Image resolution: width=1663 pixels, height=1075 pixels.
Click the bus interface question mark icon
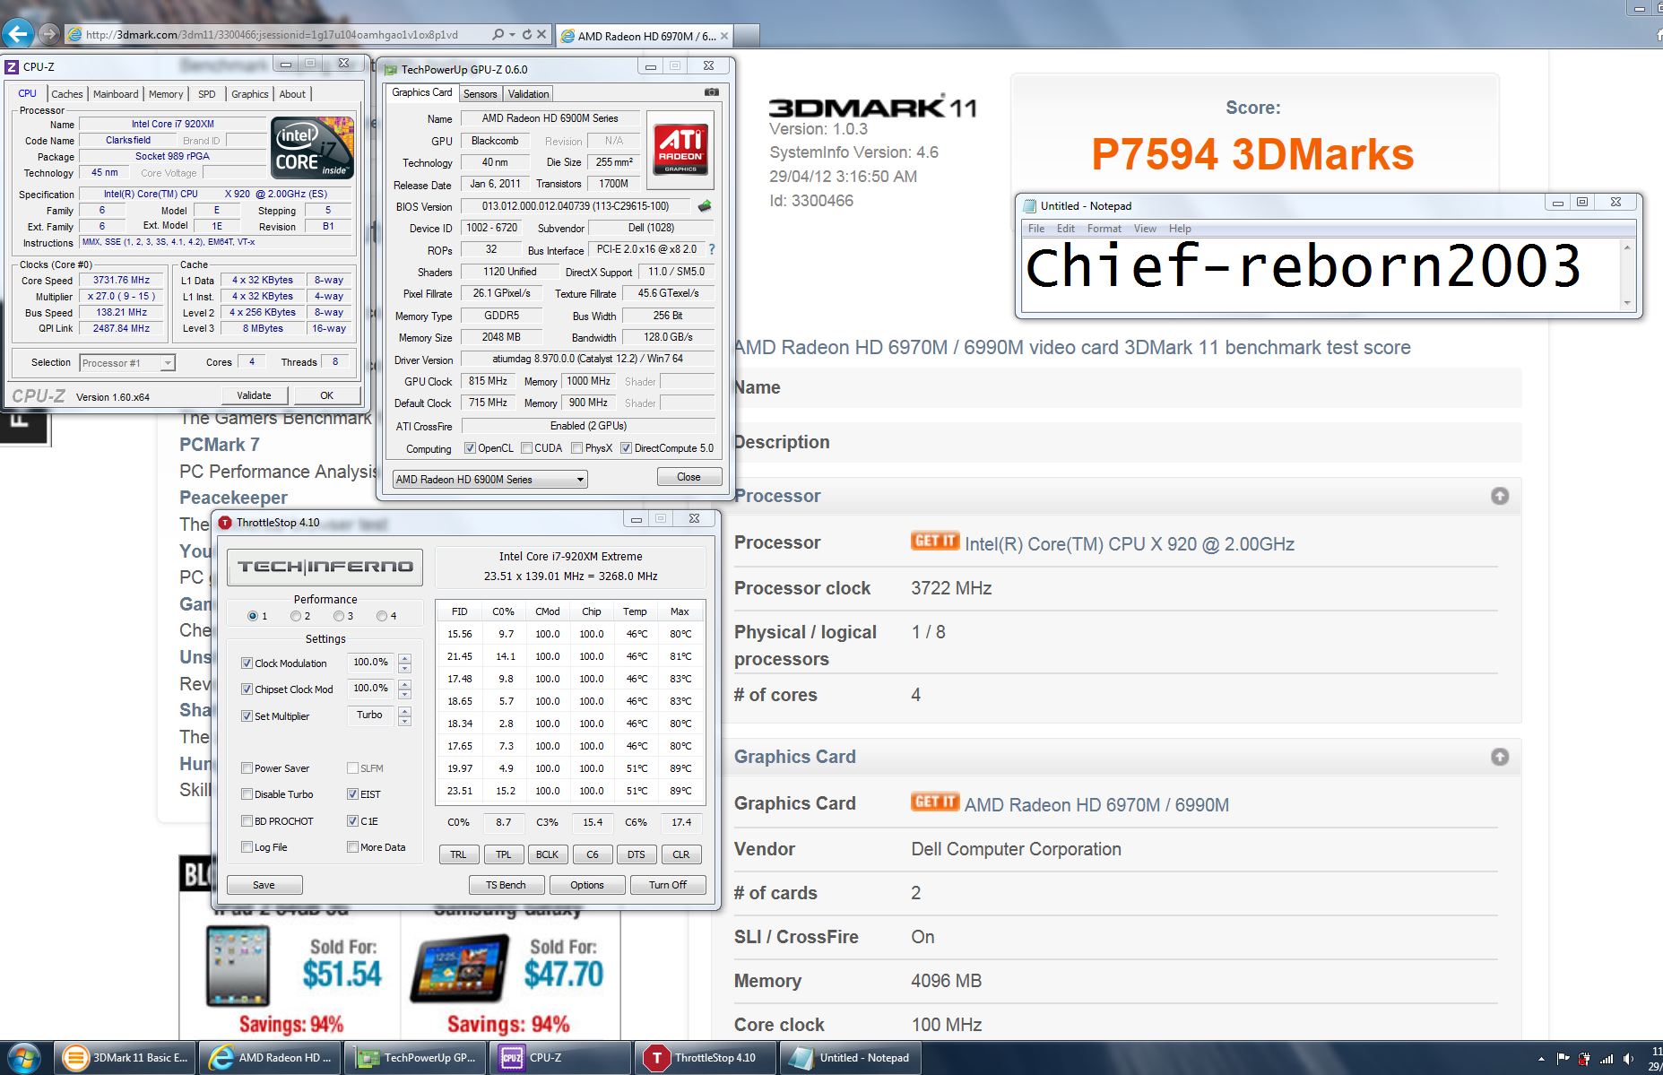pos(712,249)
